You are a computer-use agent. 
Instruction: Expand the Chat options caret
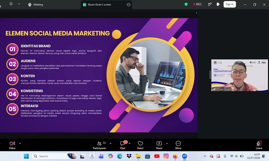pos(130,143)
